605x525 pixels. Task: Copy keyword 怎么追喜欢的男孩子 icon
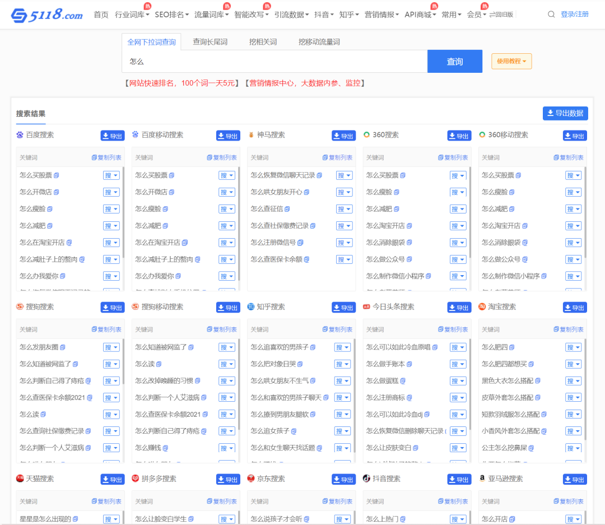click(x=313, y=347)
